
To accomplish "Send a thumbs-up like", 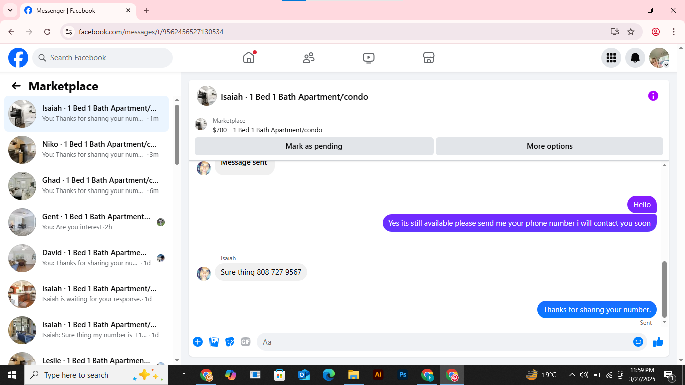I will (658, 342).
